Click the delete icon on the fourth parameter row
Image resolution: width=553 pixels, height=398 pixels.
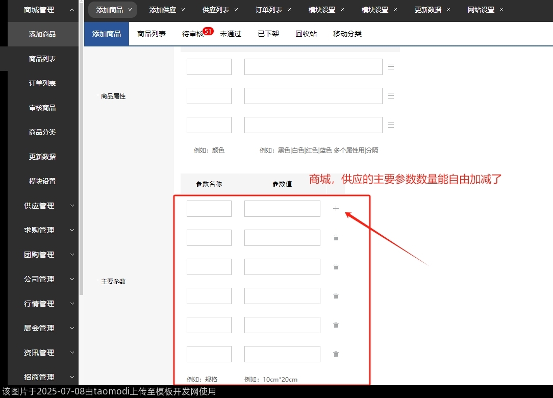336,295
